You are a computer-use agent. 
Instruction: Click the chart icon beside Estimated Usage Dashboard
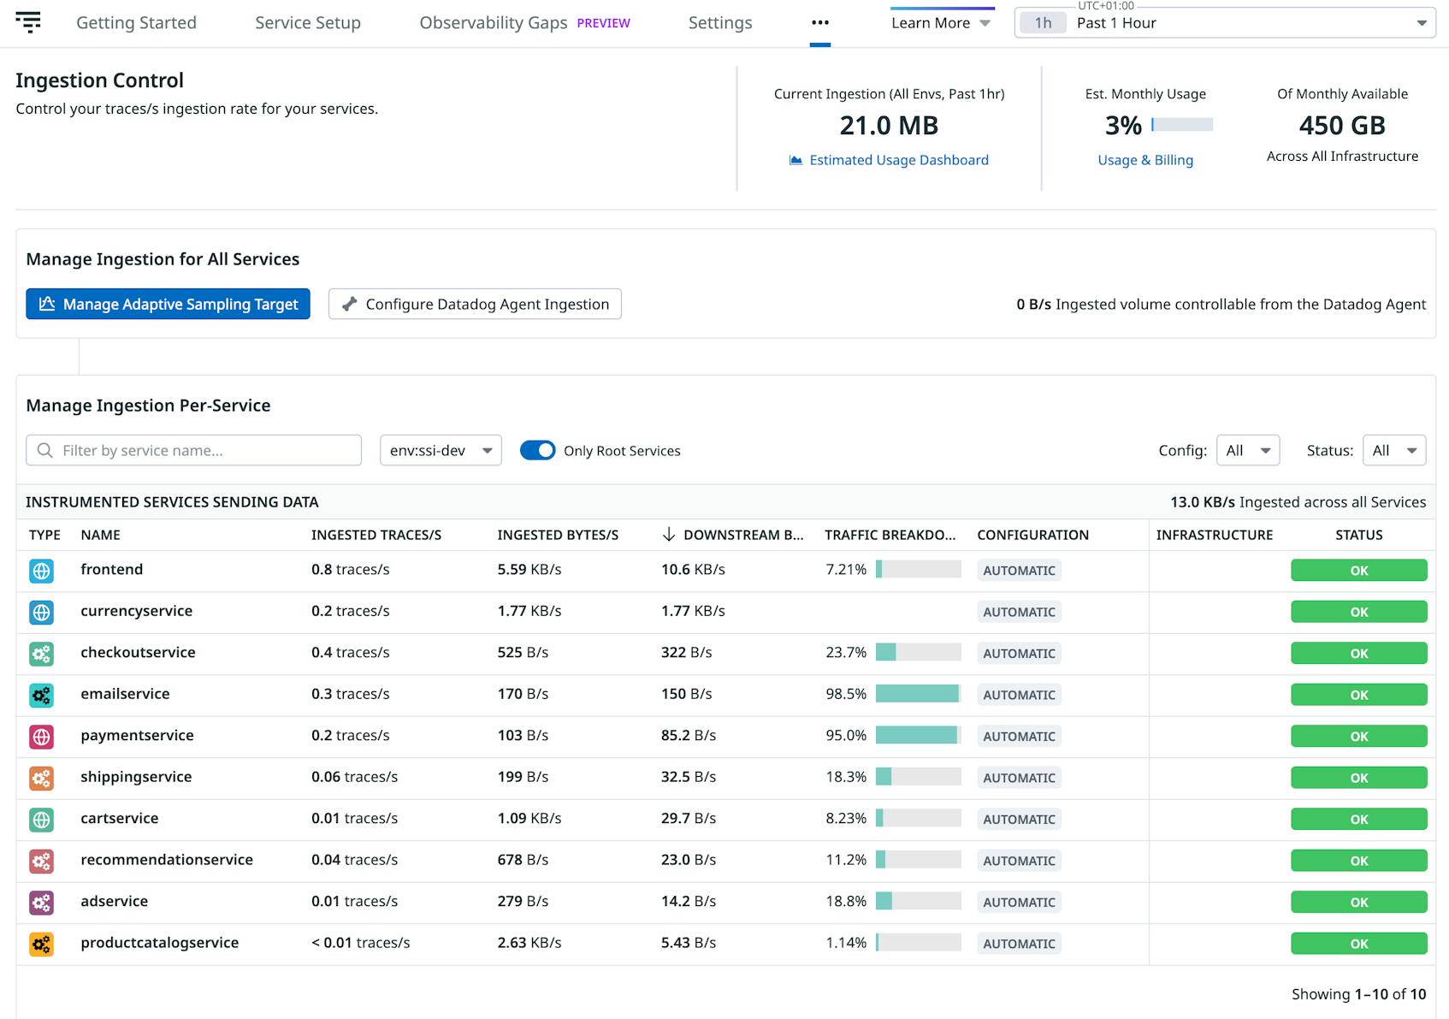[795, 159]
